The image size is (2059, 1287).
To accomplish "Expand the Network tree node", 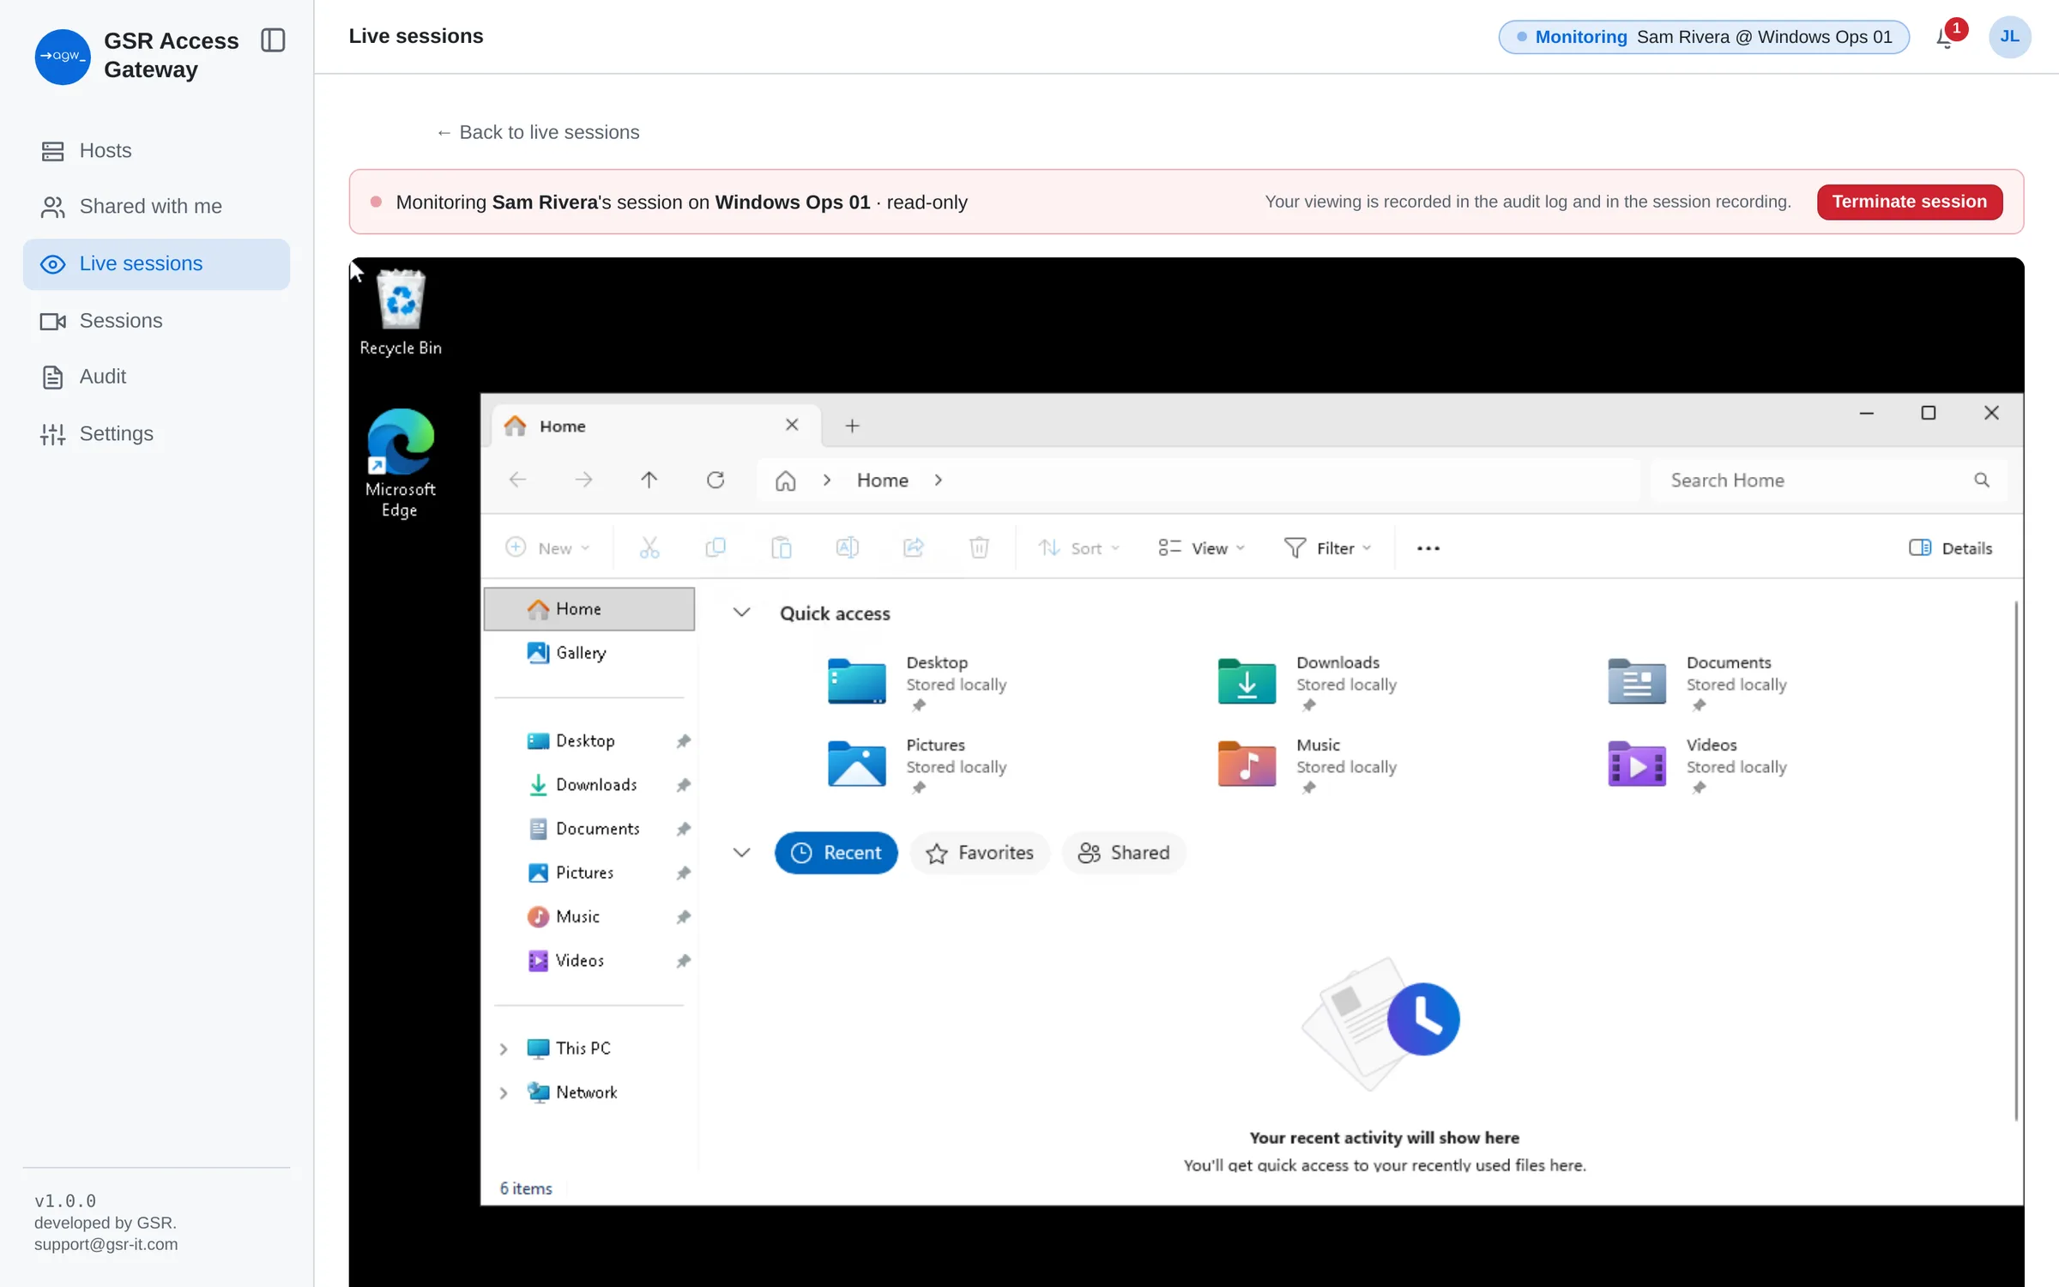I will [x=504, y=1093].
